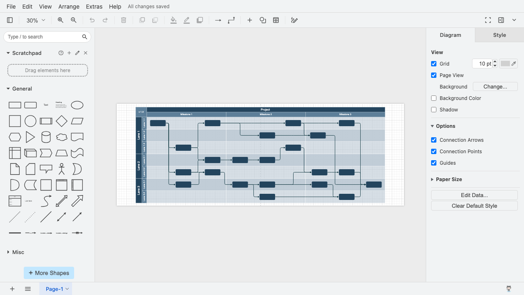Toggle the sidebar panel icon at left
The height and width of the screenshot is (295, 524).
pyautogui.click(x=10, y=20)
